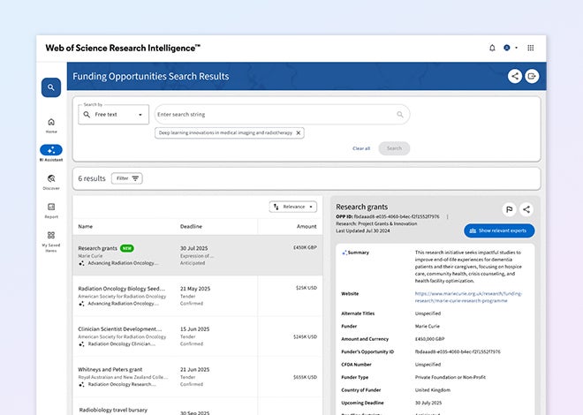Click export icon in results header
This screenshot has width=583, height=415.
(532, 76)
